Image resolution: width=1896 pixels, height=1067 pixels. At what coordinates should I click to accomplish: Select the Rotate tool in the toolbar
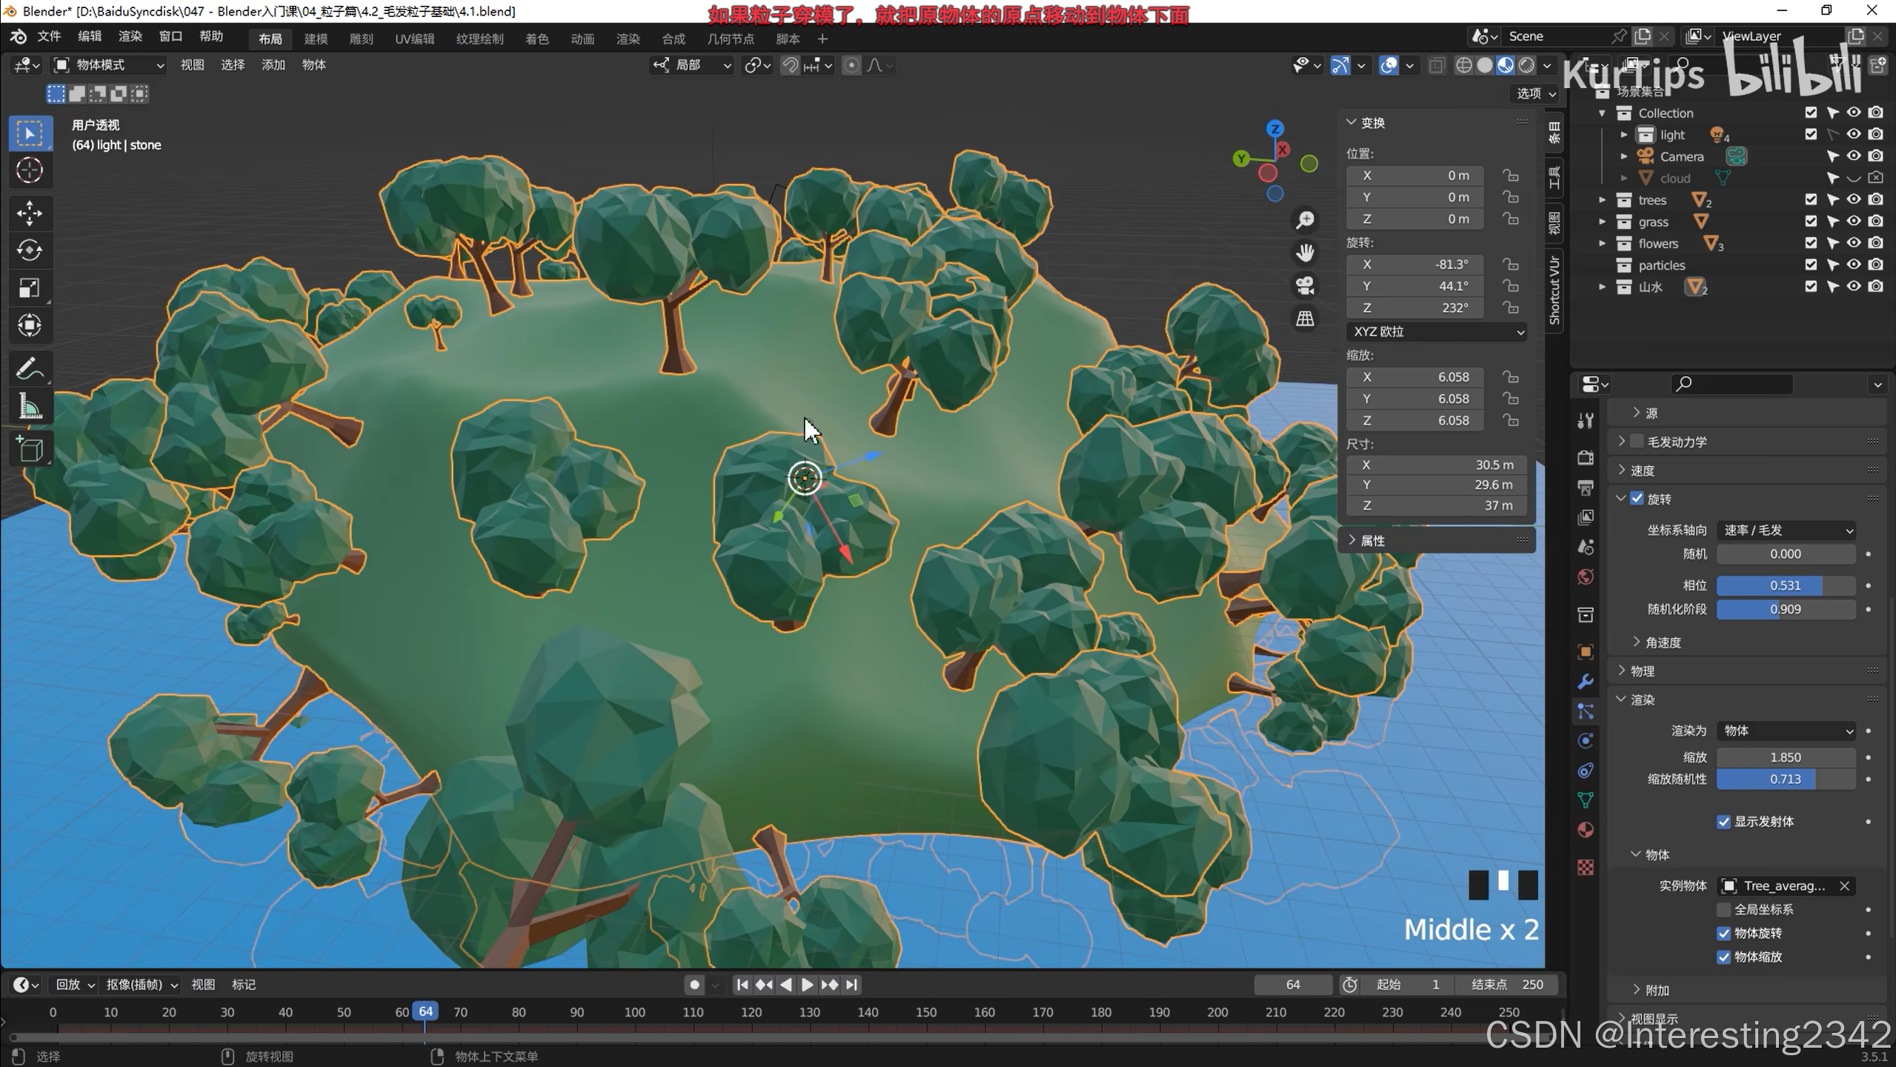tap(30, 250)
